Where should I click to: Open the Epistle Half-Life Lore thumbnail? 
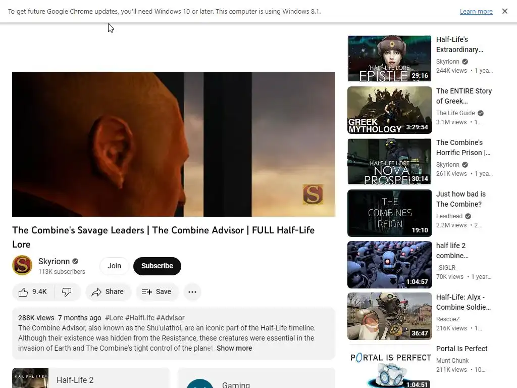tap(390, 59)
